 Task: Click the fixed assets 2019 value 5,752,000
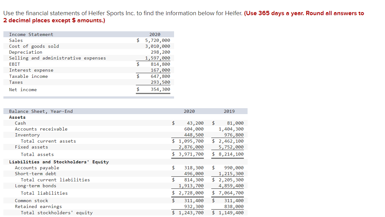point(231,147)
